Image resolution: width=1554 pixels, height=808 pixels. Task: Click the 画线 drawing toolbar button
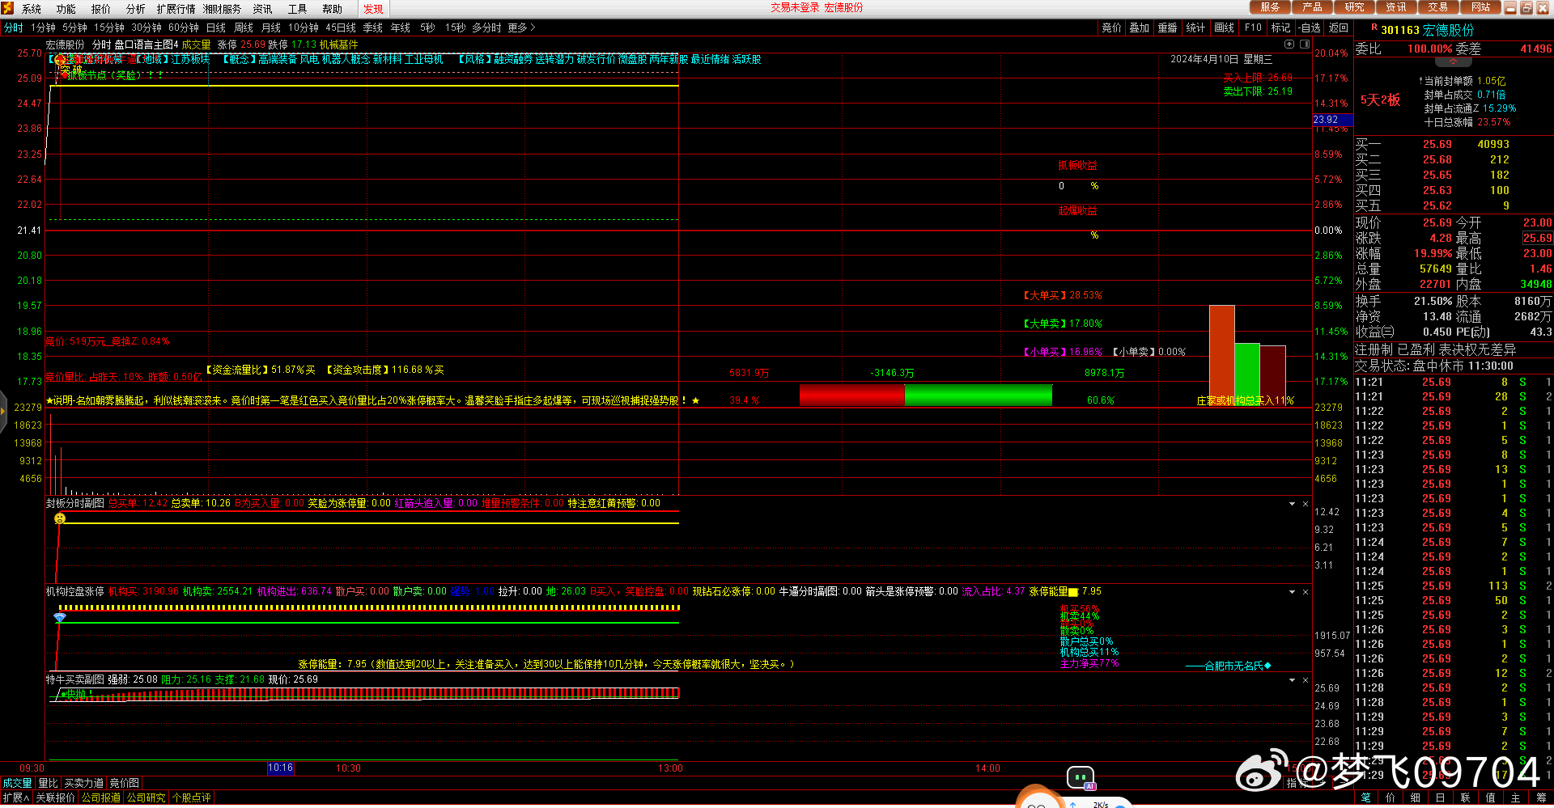pyautogui.click(x=1225, y=27)
